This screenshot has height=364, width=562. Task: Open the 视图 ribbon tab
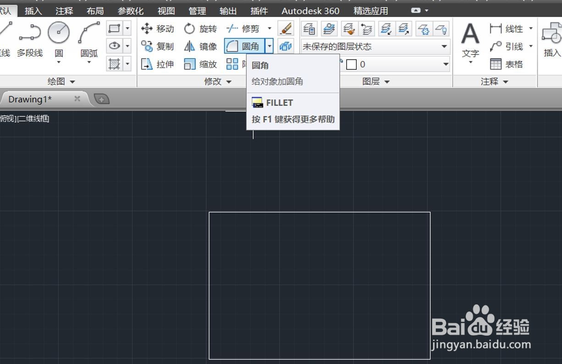(x=166, y=11)
